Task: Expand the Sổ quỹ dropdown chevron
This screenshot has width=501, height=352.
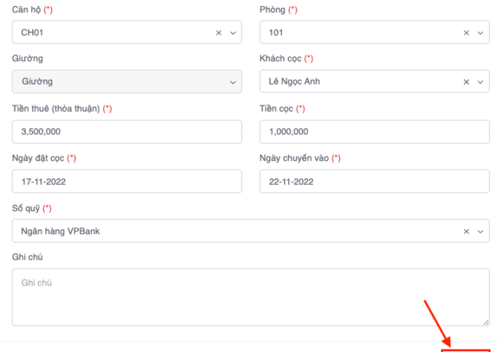Action: click(x=479, y=232)
